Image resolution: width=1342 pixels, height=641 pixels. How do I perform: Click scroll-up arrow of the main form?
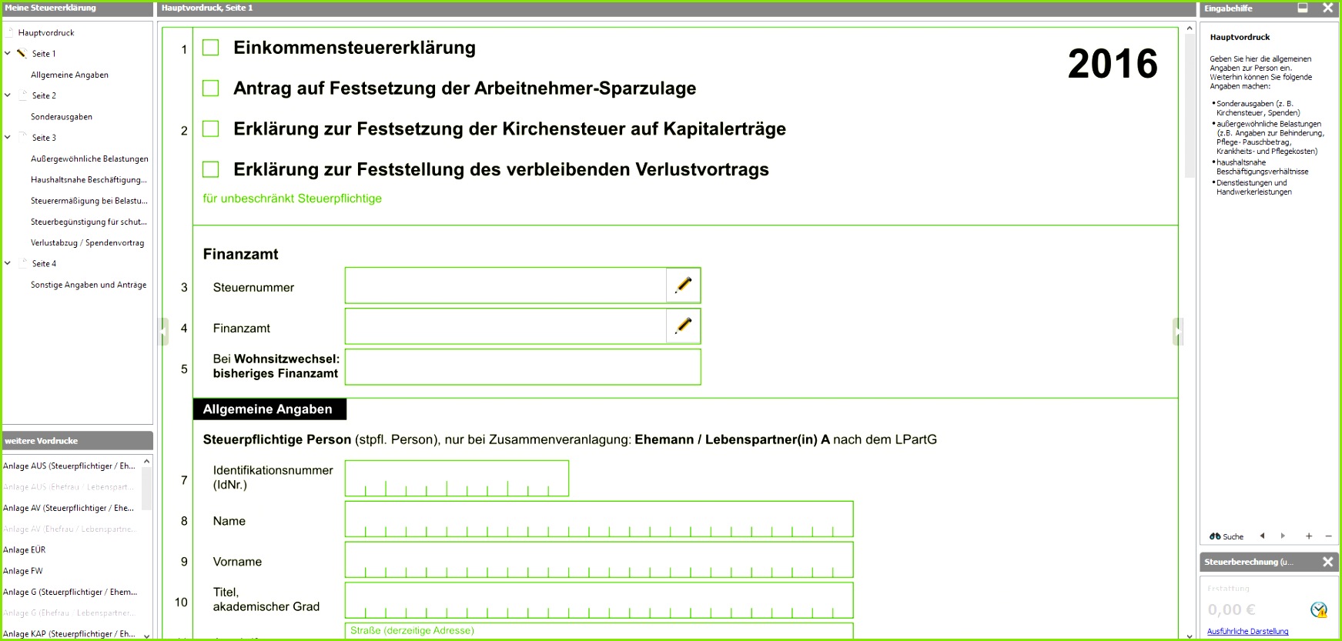pos(1190,28)
